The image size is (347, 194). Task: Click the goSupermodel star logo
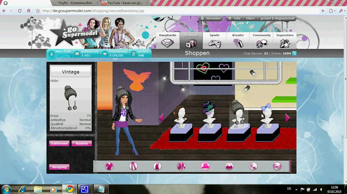73,33
